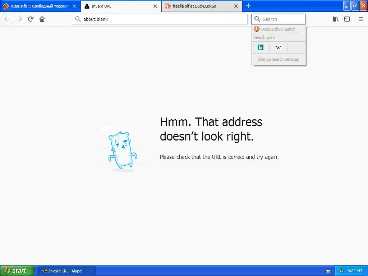This screenshot has width=368, height=276.
Task: Click the address bar showing about:blank
Action: (160, 19)
